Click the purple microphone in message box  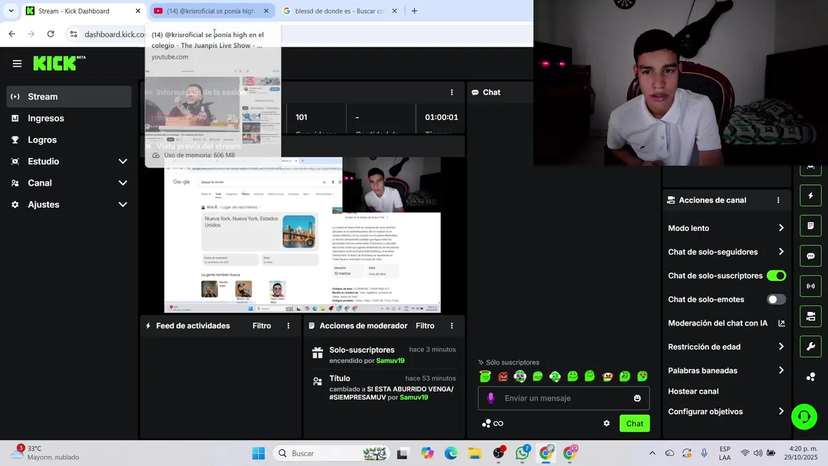click(491, 398)
